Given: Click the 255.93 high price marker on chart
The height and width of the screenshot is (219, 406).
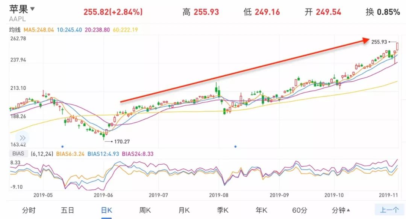Looking at the screenshot, I should [x=379, y=42].
